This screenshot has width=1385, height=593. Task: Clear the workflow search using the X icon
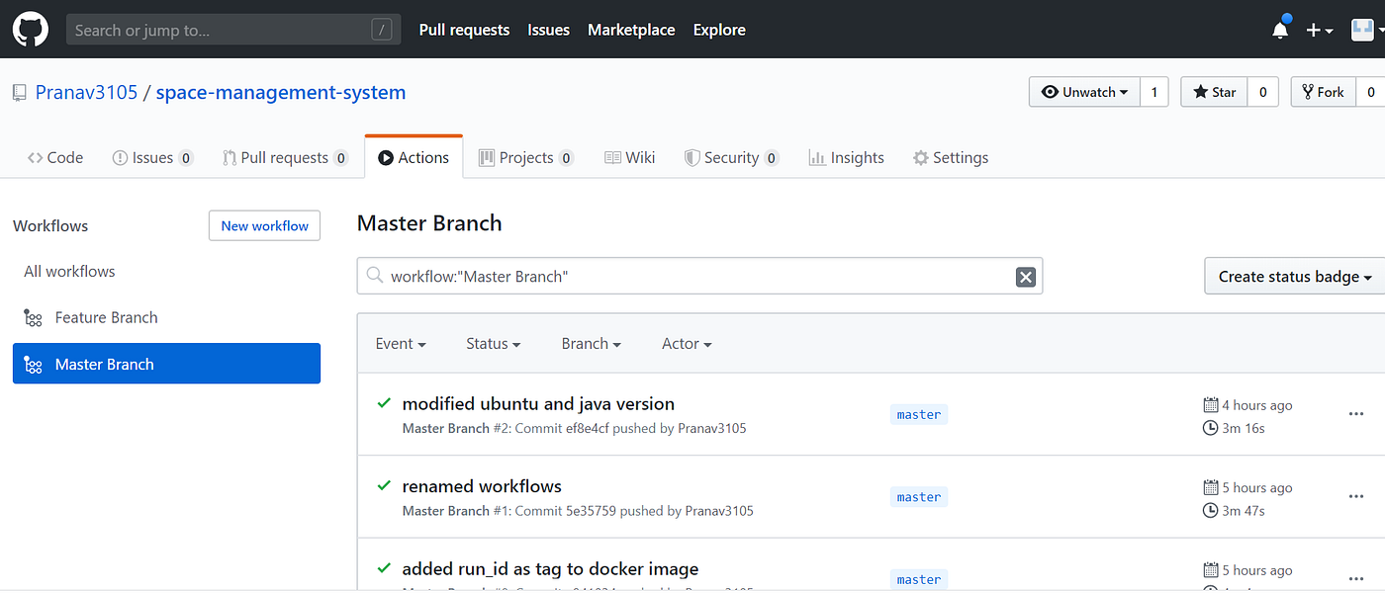[x=1025, y=277]
